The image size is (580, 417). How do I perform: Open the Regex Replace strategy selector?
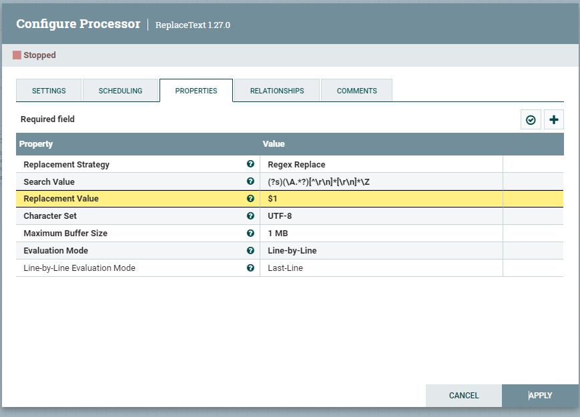pyautogui.click(x=380, y=164)
